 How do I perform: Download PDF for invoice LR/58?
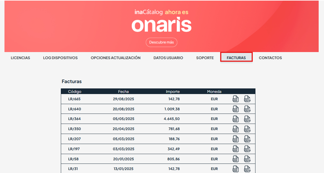[247, 159]
